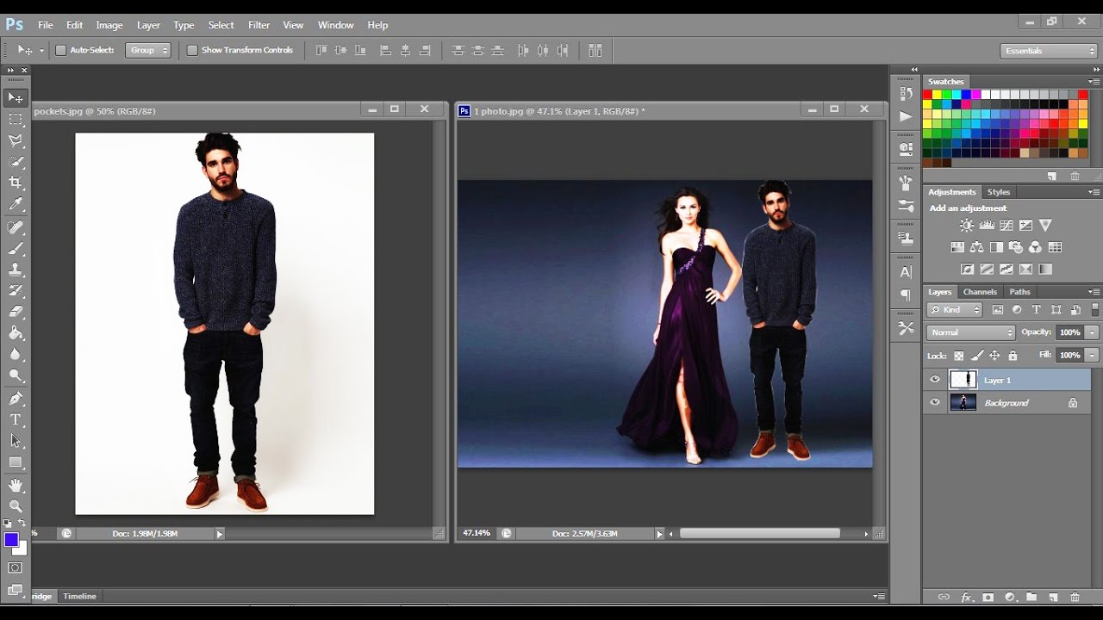Enable the Auto-Select checkbox

pos(61,51)
